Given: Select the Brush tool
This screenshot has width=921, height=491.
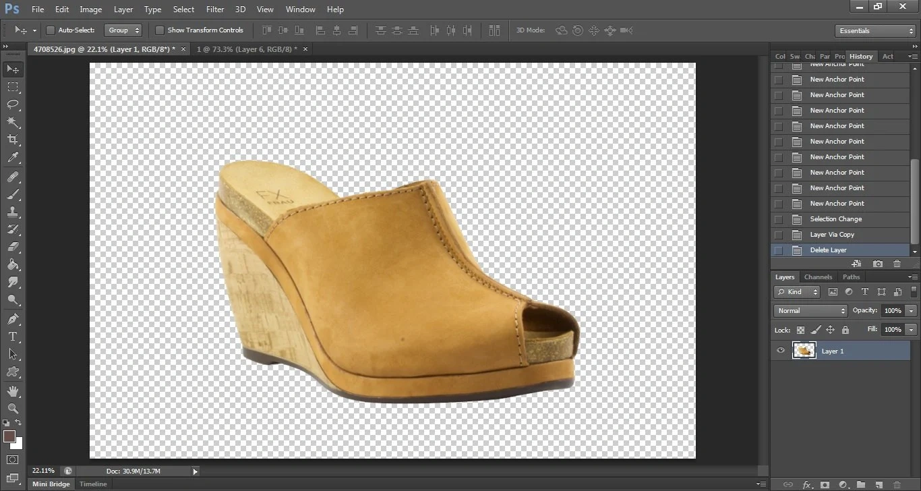Looking at the screenshot, I should point(13,195).
